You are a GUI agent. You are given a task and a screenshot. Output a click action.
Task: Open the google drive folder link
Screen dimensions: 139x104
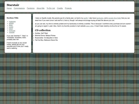115,18
